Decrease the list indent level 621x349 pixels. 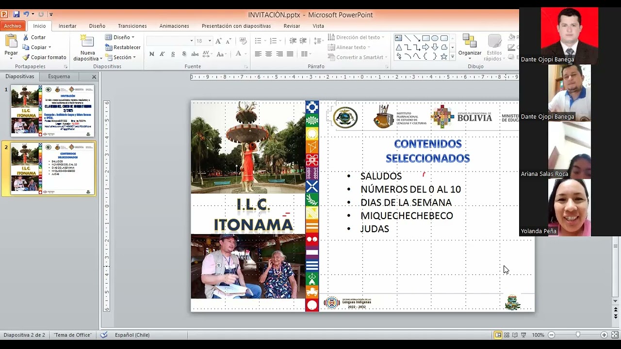pyautogui.click(x=293, y=41)
